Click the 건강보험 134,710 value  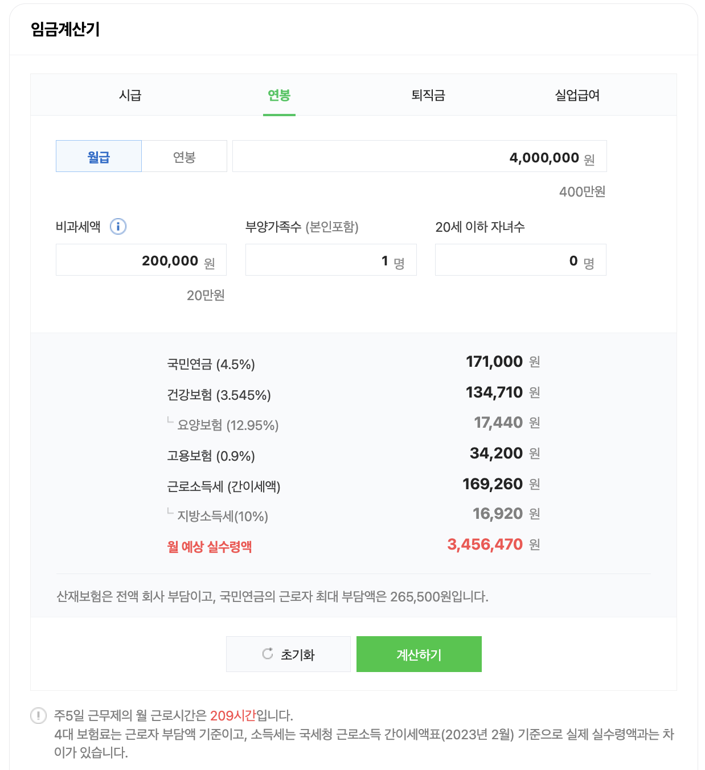pos(494,392)
